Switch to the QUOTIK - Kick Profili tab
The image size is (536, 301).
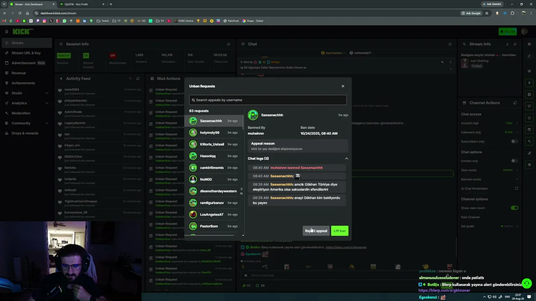pos(81,4)
